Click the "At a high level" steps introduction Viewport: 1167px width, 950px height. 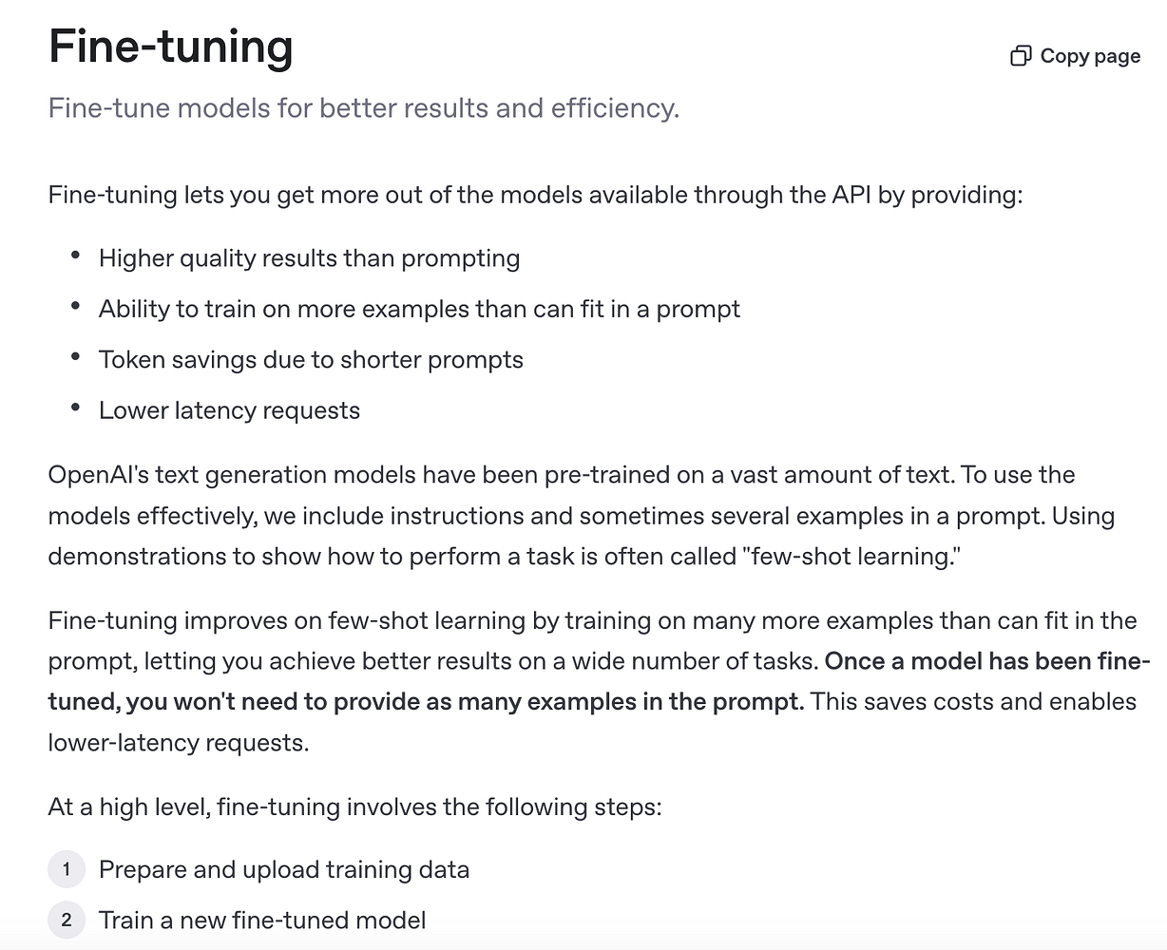(354, 807)
